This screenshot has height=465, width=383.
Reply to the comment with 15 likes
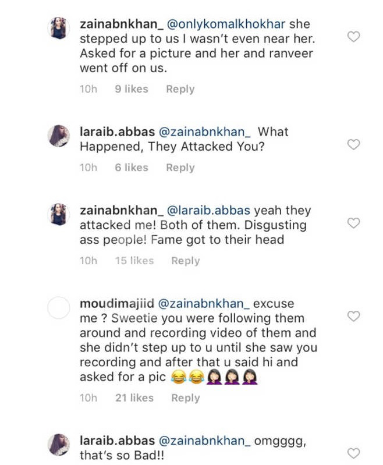[185, 261]
